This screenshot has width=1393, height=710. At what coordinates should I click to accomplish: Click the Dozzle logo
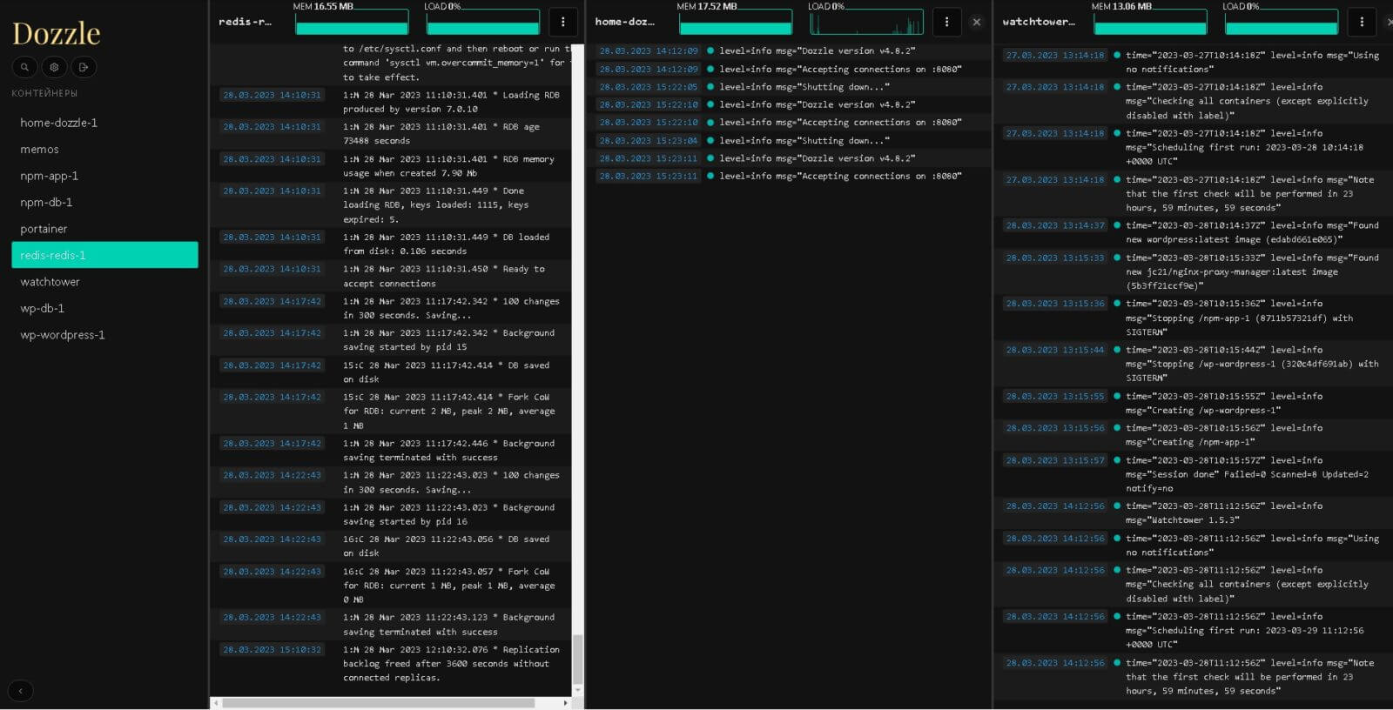(56, 33)
